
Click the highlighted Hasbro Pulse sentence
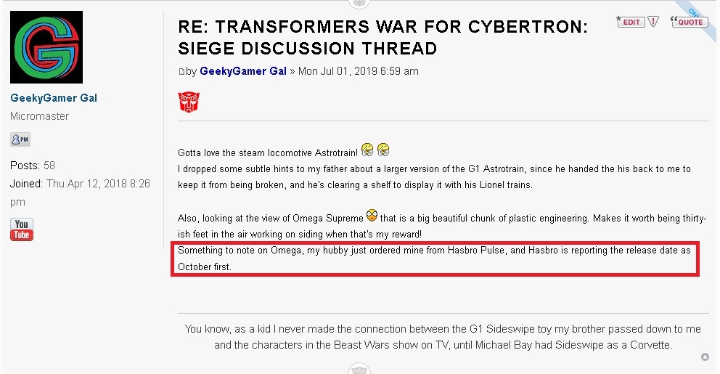click(x=434, y=258)
